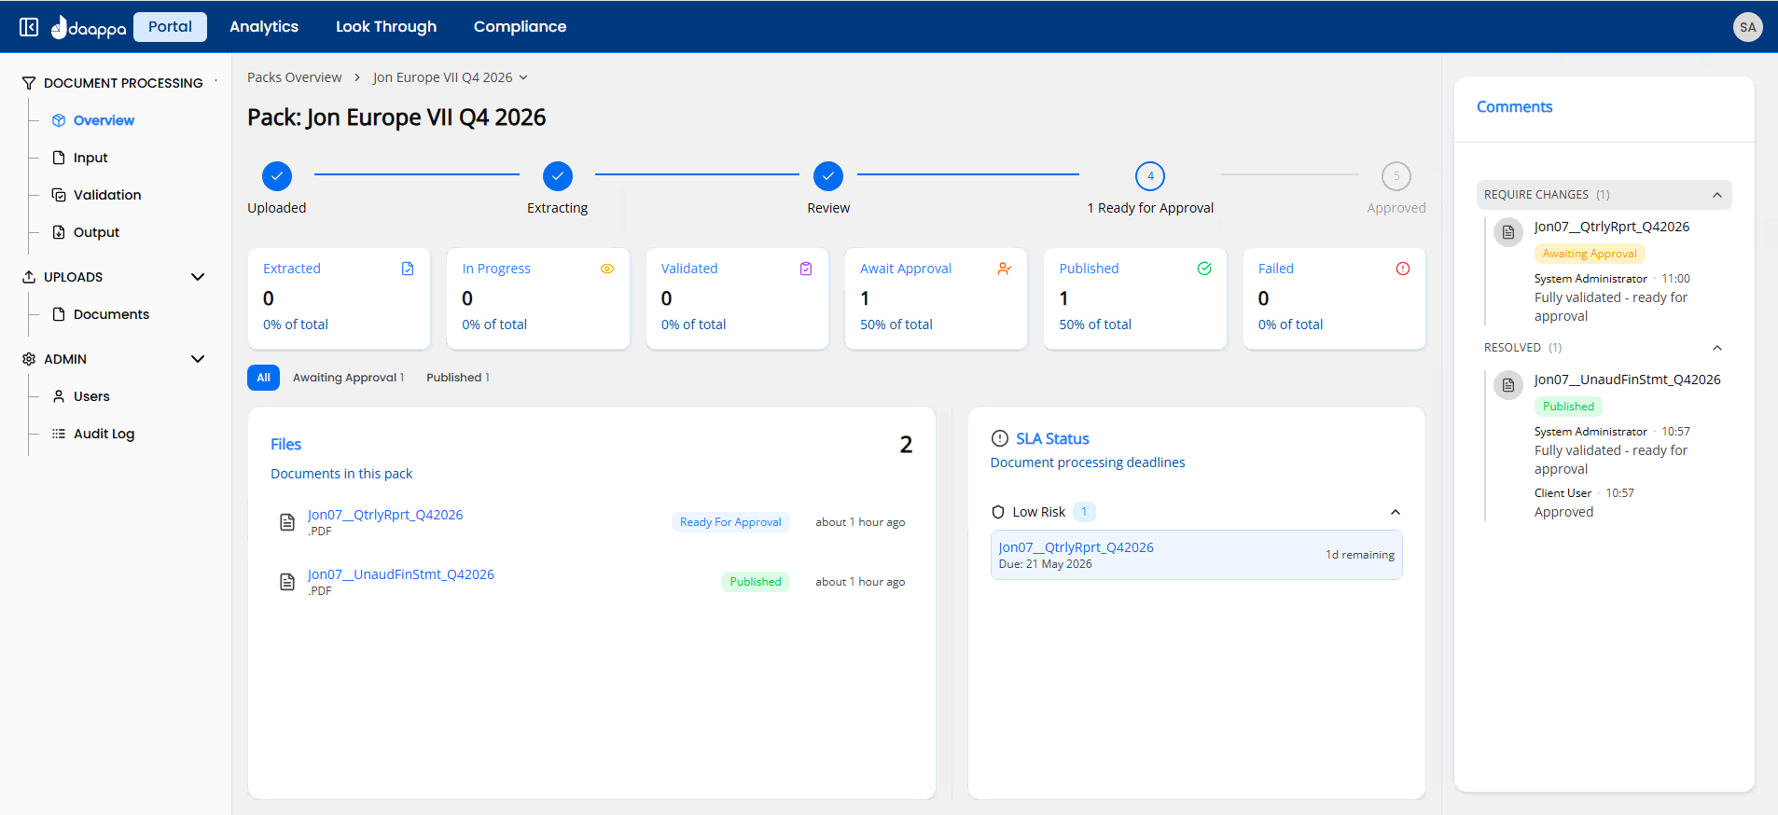The image size is (1778, 815).
Task: Open Overview in the sidebar
Action: (104, 120)
